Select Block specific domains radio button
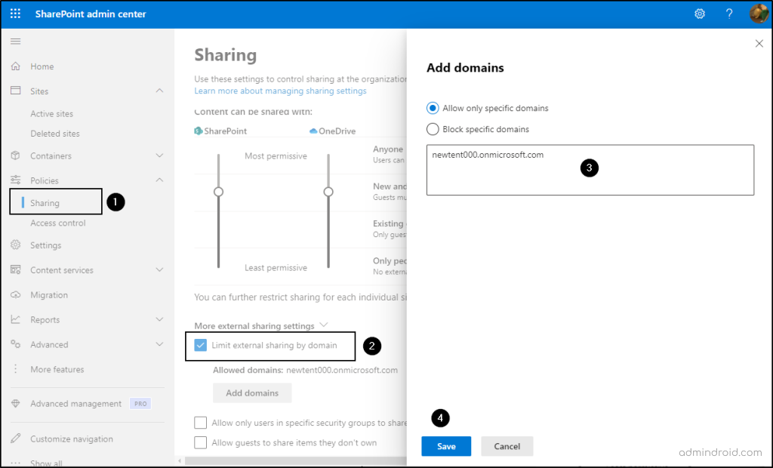Viewport: 773px width, 468px height. (x=433, y=129)
